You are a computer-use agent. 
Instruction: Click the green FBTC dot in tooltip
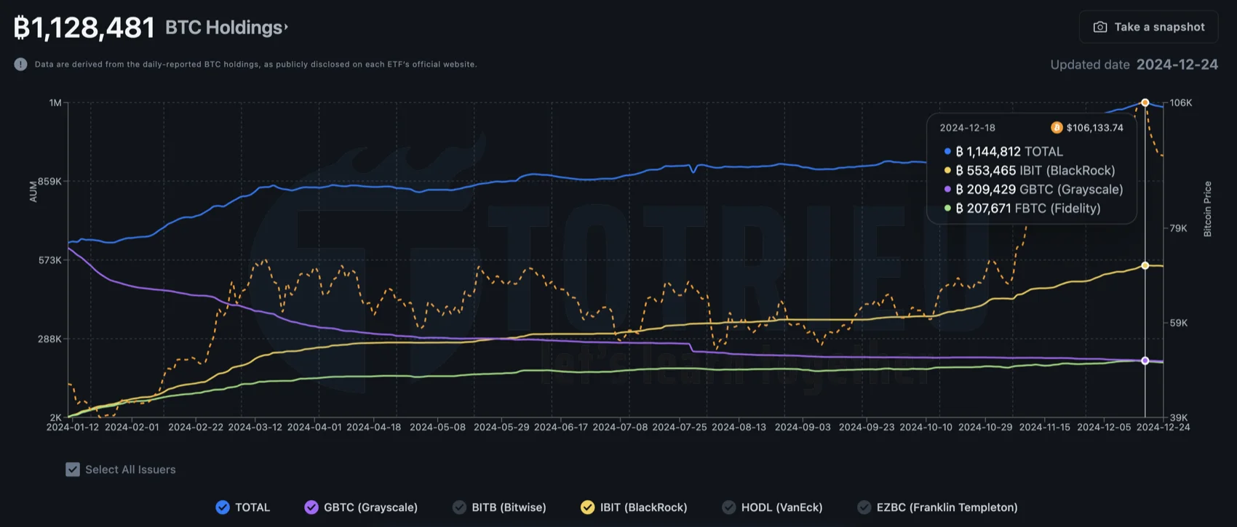pyautogui.click(x=947, y=208)
